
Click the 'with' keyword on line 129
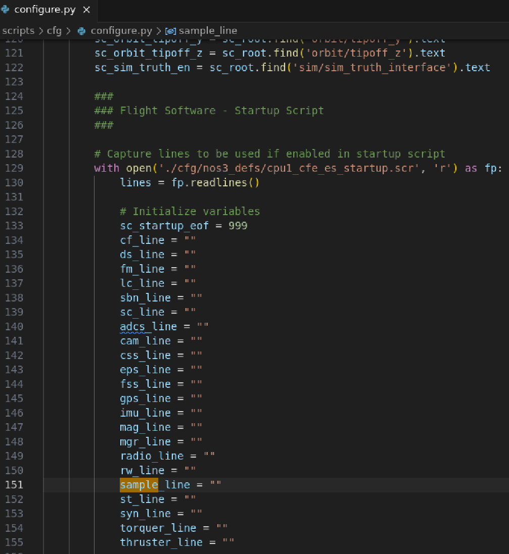pos(107,168)
